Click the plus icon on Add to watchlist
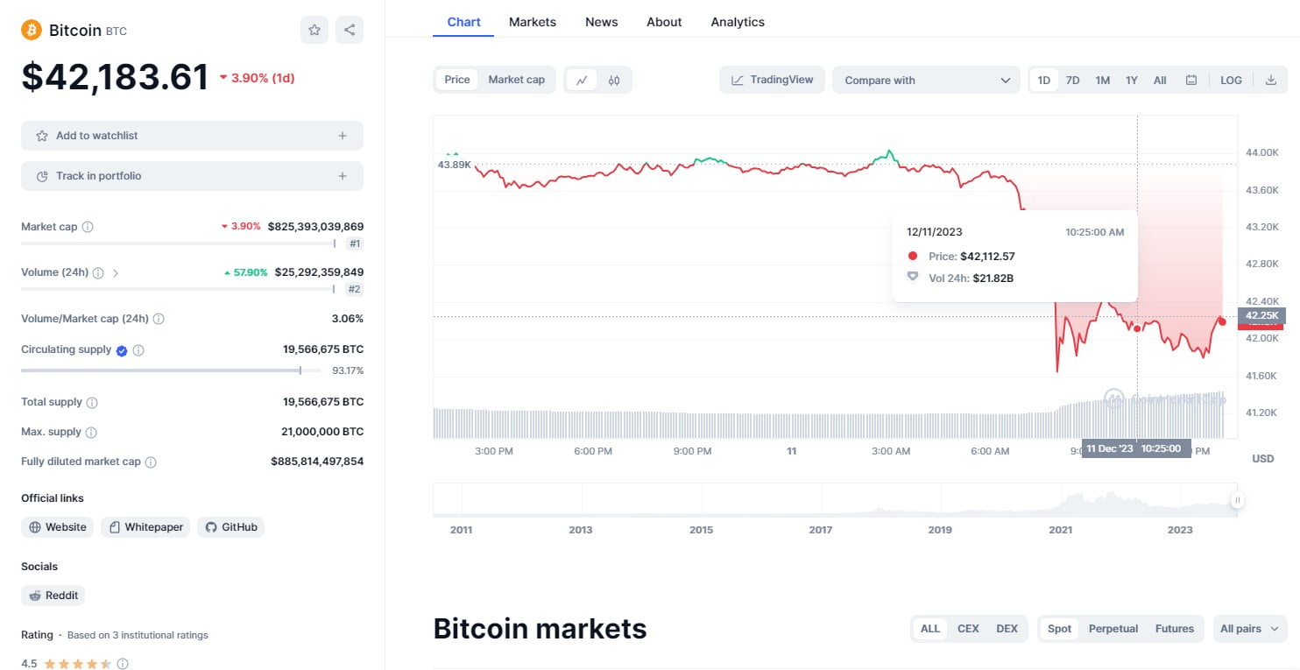This screenshot has width=1300, height=670. click(343, 136)
